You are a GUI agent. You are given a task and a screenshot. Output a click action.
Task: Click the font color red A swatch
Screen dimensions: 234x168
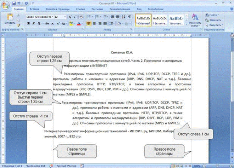79,24
